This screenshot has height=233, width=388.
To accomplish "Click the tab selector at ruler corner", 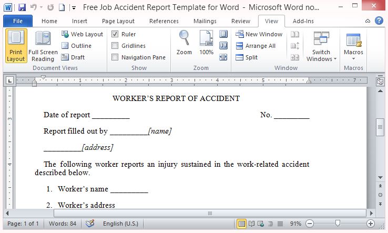I will [9, 80].
